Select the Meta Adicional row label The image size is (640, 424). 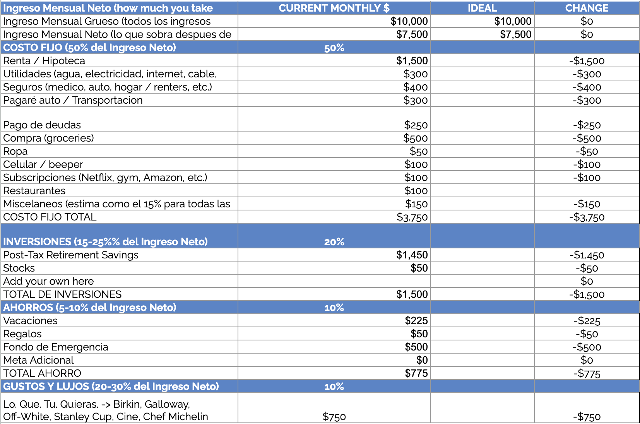[x=38, y=360]
